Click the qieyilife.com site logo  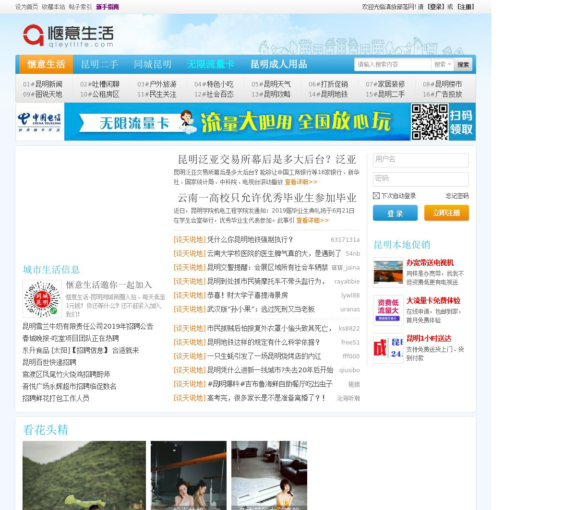tap(68, 36)
